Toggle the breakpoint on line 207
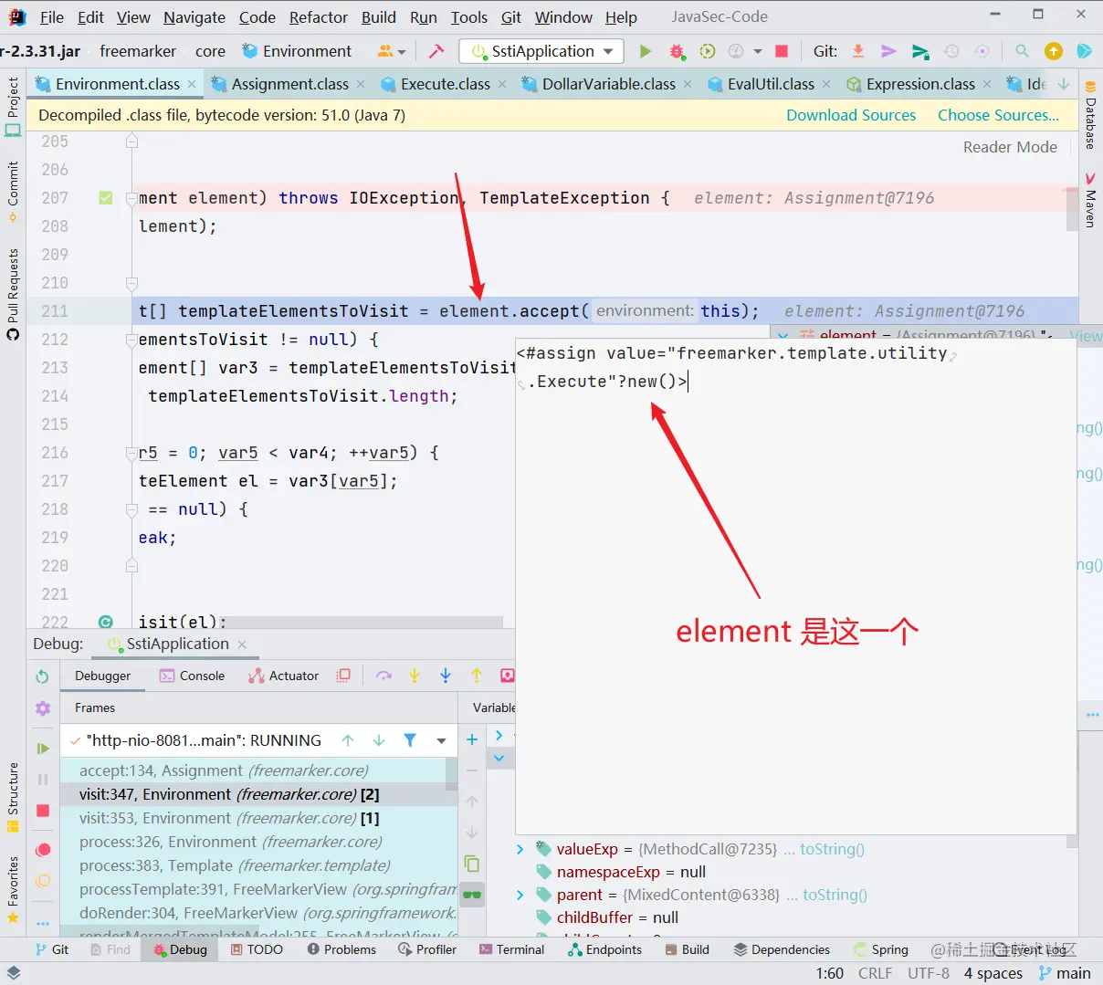 [x=106, y=198]
